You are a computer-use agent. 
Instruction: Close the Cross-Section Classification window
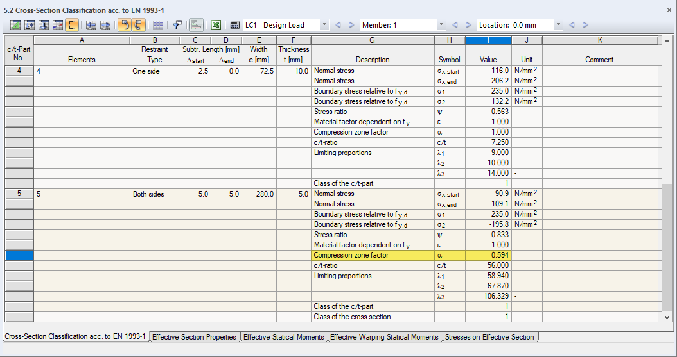(x=669, y=10)
